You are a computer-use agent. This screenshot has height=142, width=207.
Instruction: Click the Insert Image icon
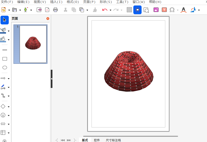[156, 10]
